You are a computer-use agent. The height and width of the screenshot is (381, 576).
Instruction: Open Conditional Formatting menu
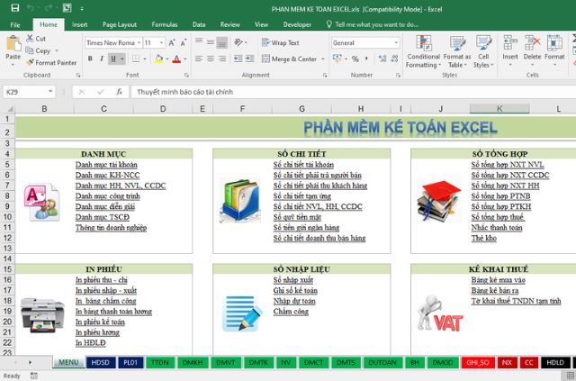click(423, 51)
